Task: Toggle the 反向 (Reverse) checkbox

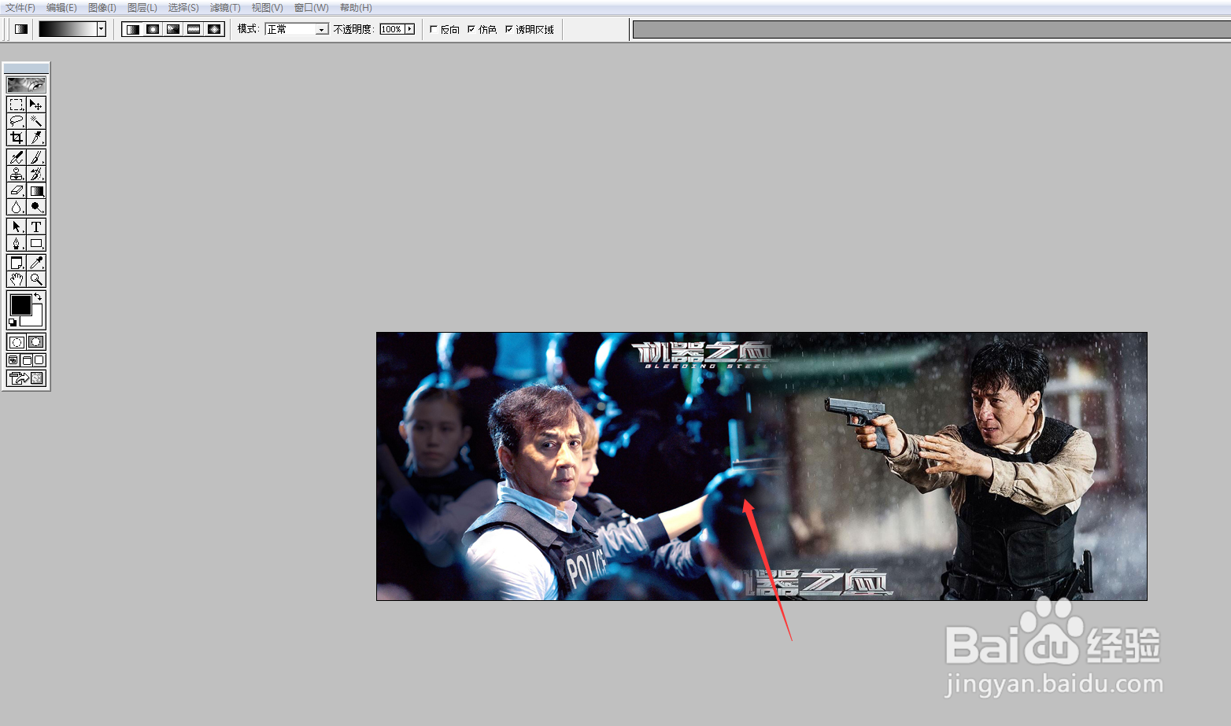Action: point(434,29)
